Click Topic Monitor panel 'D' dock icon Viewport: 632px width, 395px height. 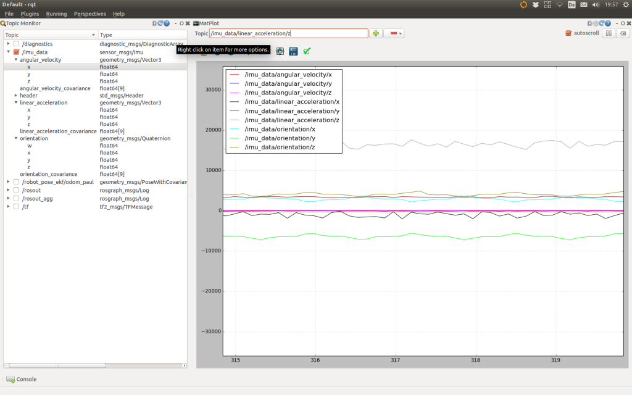pyautogui.click(x=154, y=23)
